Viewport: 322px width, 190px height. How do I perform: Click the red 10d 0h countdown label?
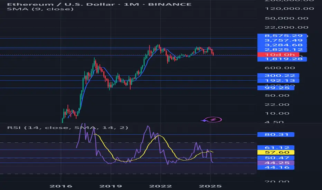tap(278, 55)
